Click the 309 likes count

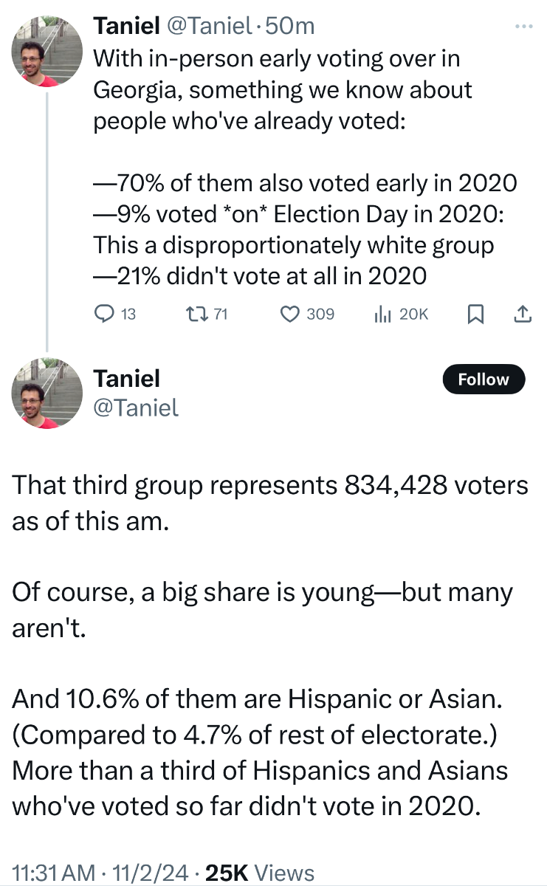click(x=320, y=315)
